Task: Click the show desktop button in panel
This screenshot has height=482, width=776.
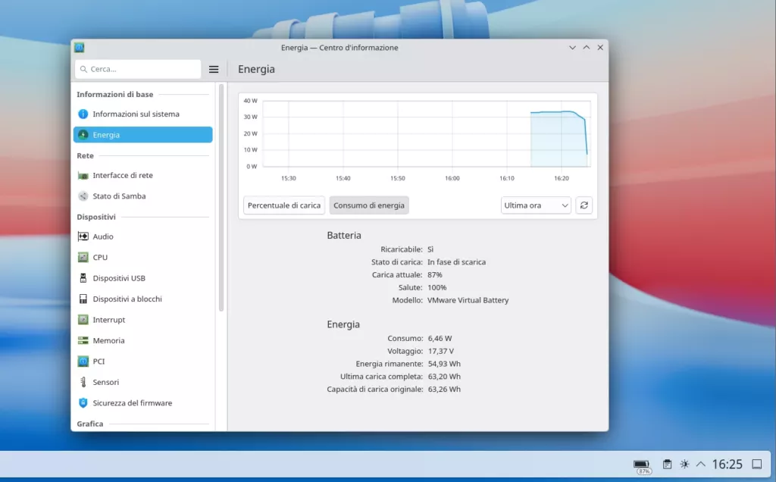Action: [x=757, y=464]
